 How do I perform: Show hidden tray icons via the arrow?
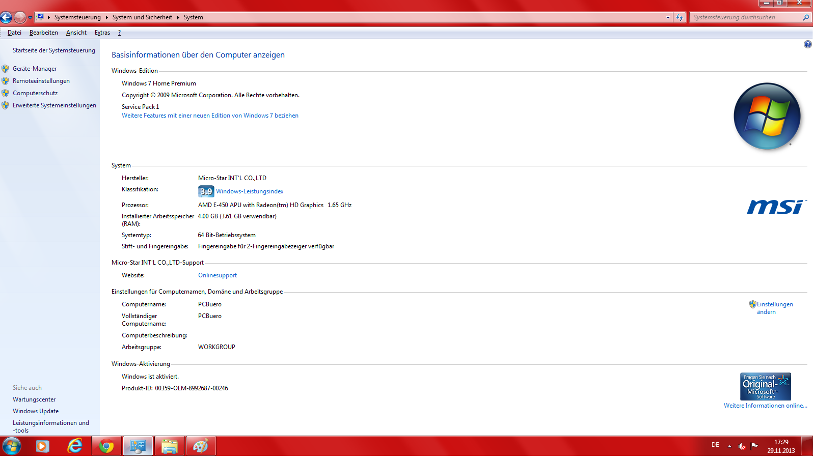point(730,446)
